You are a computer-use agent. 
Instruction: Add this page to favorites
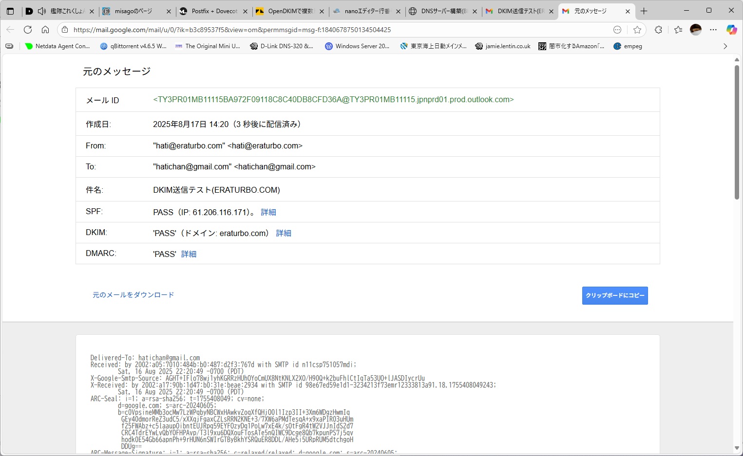(637, 30)
